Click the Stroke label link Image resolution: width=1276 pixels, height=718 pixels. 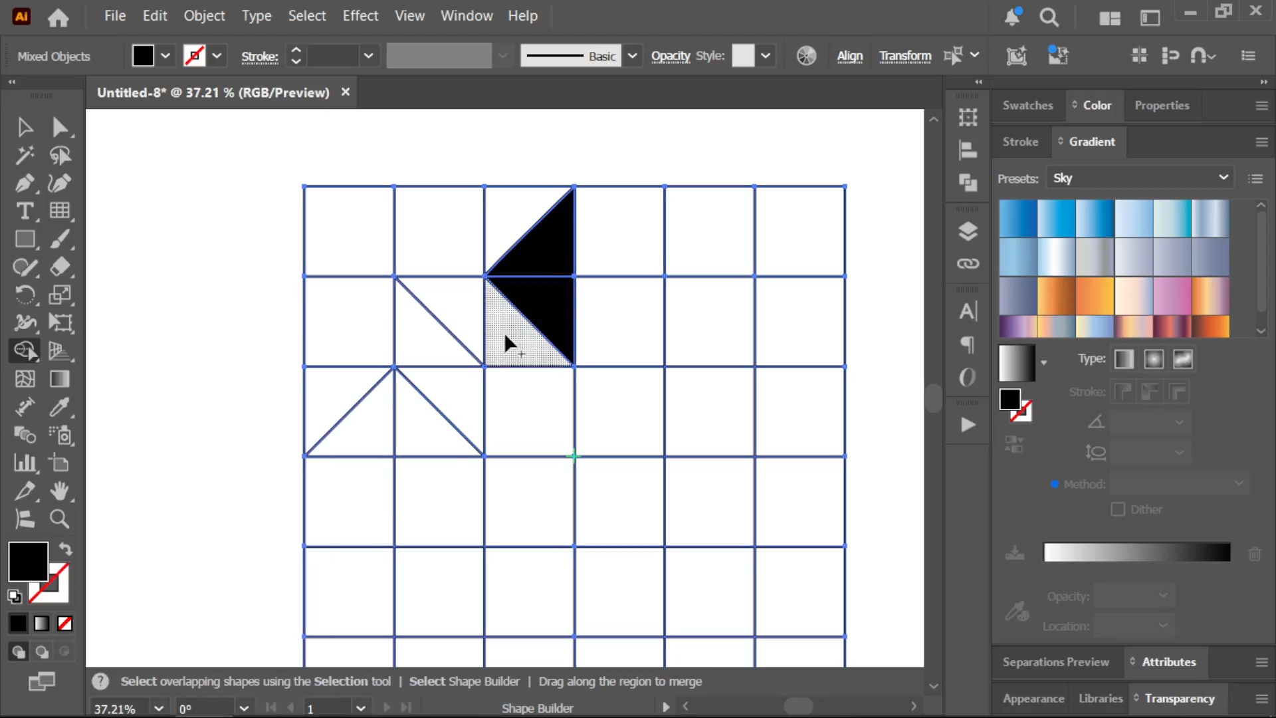pos(259,57)
